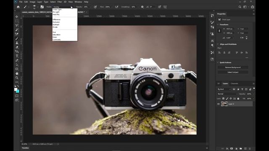The width and height of the screenshot is (269, 151).
Task: Click the foreground color swatch
Action: pos(16,89)
